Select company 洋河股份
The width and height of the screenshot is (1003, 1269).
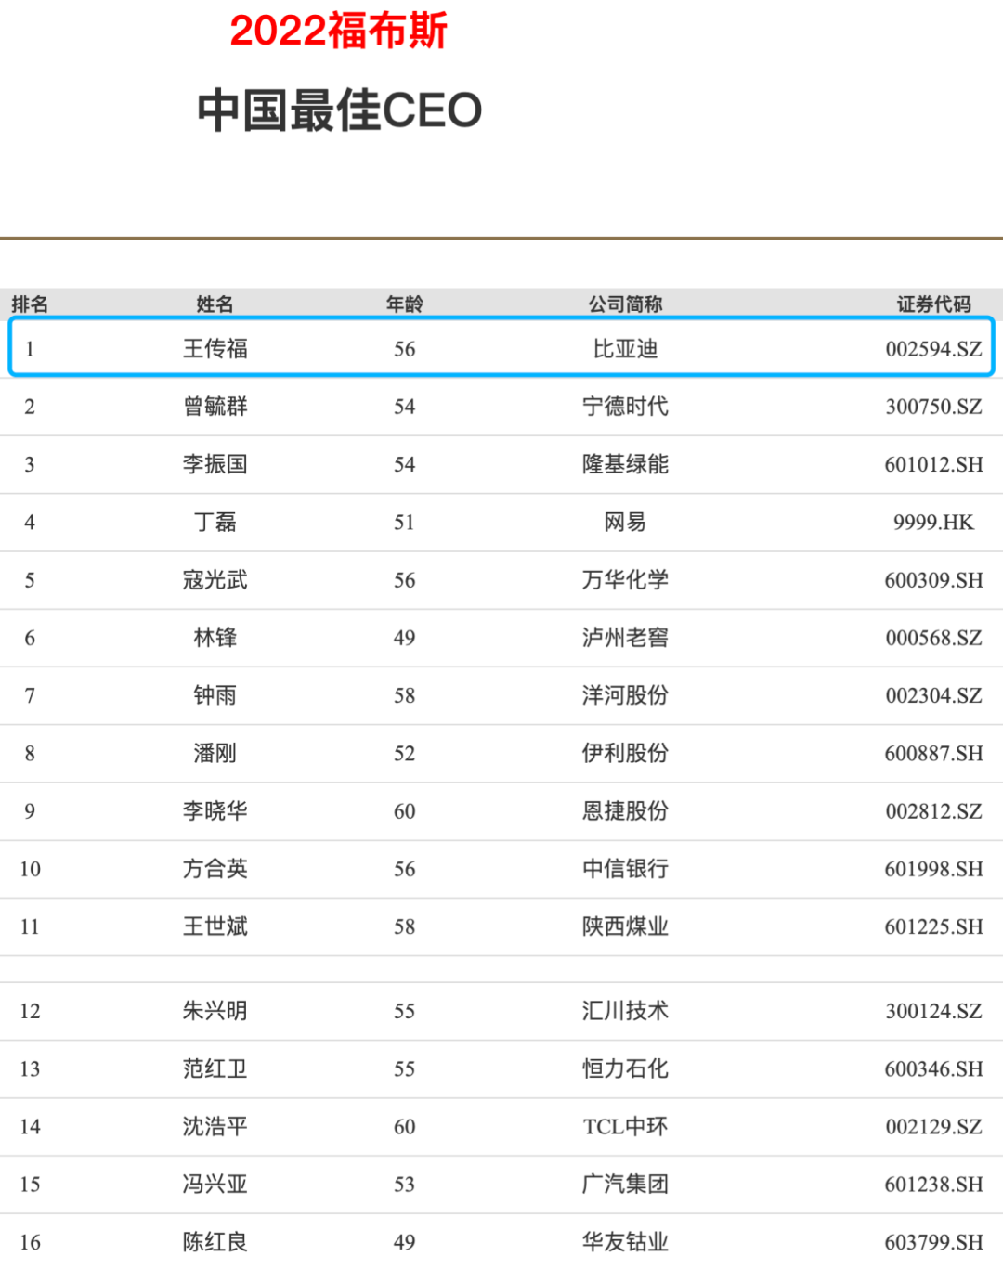click(625, 694)
